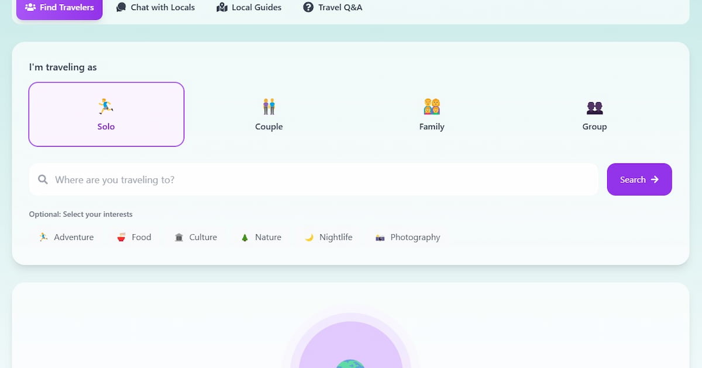Click the magnifying glass in the search bar

[43, 179]
